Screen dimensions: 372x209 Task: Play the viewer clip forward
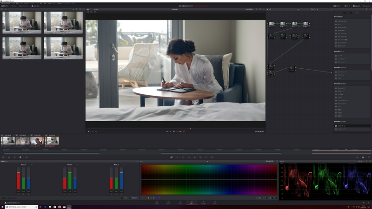click(177, 131)
